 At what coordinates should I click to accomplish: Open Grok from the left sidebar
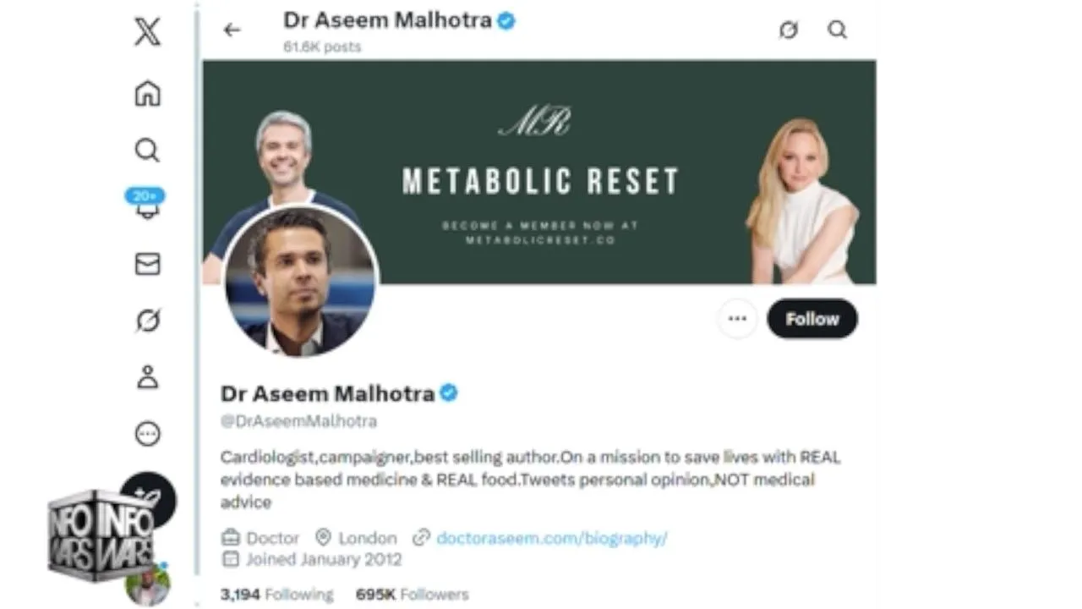147,321
